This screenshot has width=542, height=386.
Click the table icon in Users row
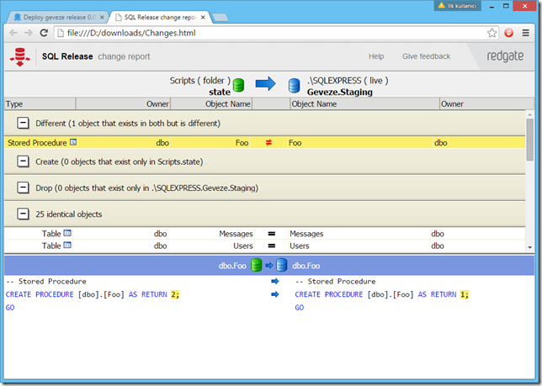(67, 245)
